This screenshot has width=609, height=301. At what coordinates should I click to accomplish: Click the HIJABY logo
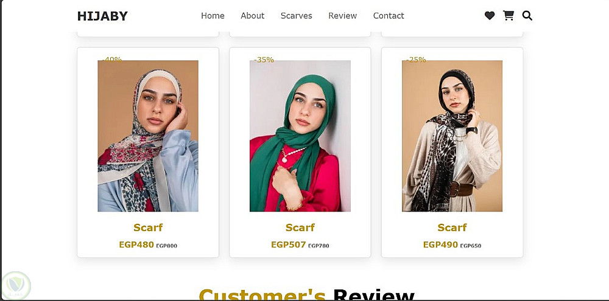click(102, 16)
